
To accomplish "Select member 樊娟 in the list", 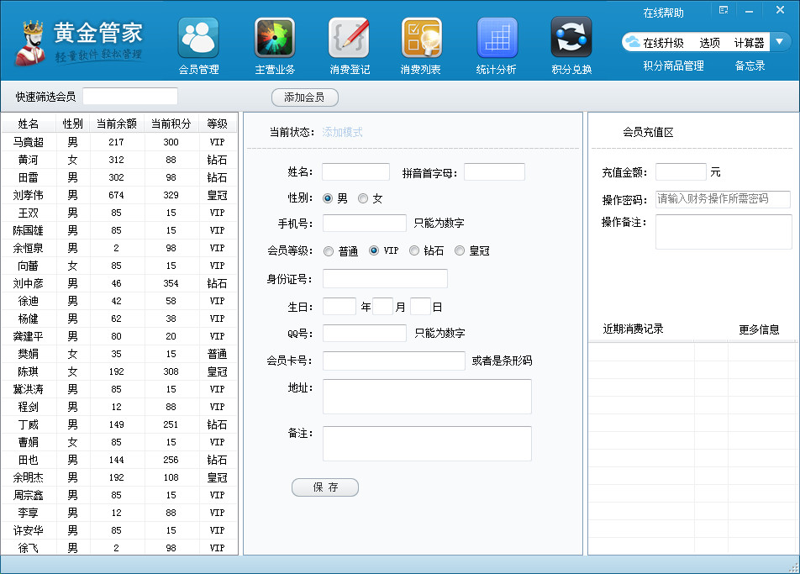I will [x=119, y=354].
